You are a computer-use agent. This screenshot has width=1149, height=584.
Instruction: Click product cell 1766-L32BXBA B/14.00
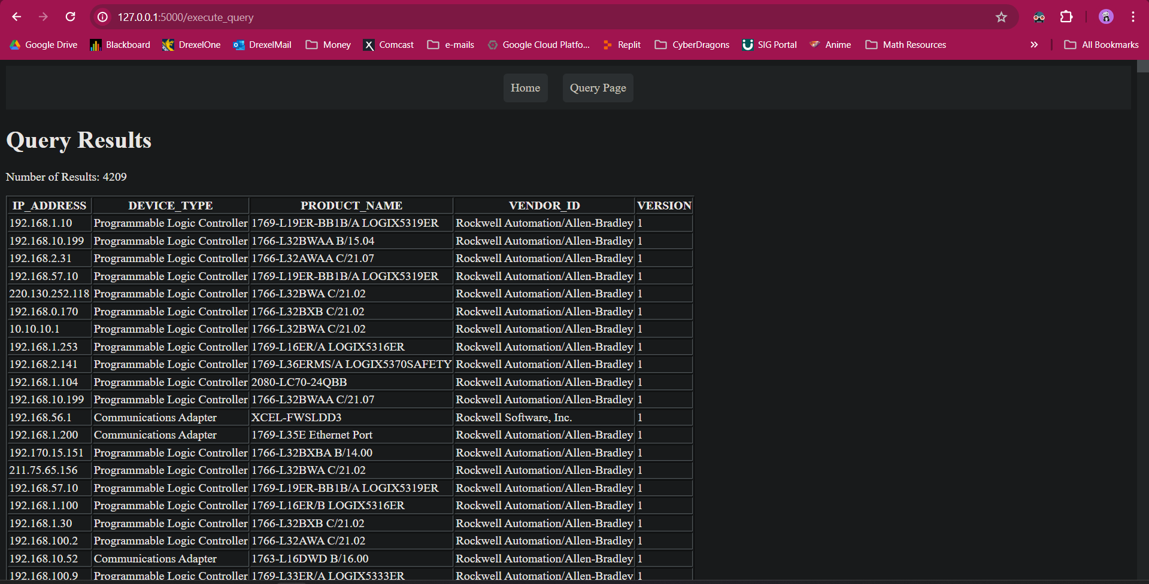click(x=351, y=453)
